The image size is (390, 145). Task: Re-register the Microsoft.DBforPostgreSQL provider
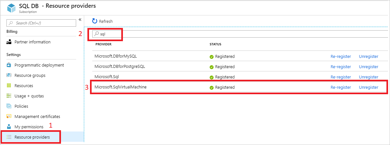(341, 67)
